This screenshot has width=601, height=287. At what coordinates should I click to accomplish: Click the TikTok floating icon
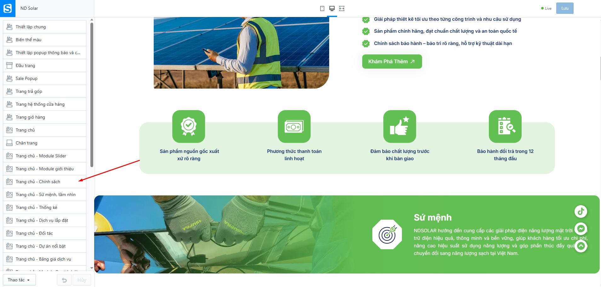581,211
